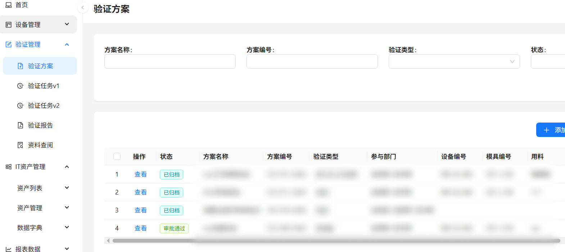Focus the 方案名称 input field

pyautogui.click(x=170, y=61)
